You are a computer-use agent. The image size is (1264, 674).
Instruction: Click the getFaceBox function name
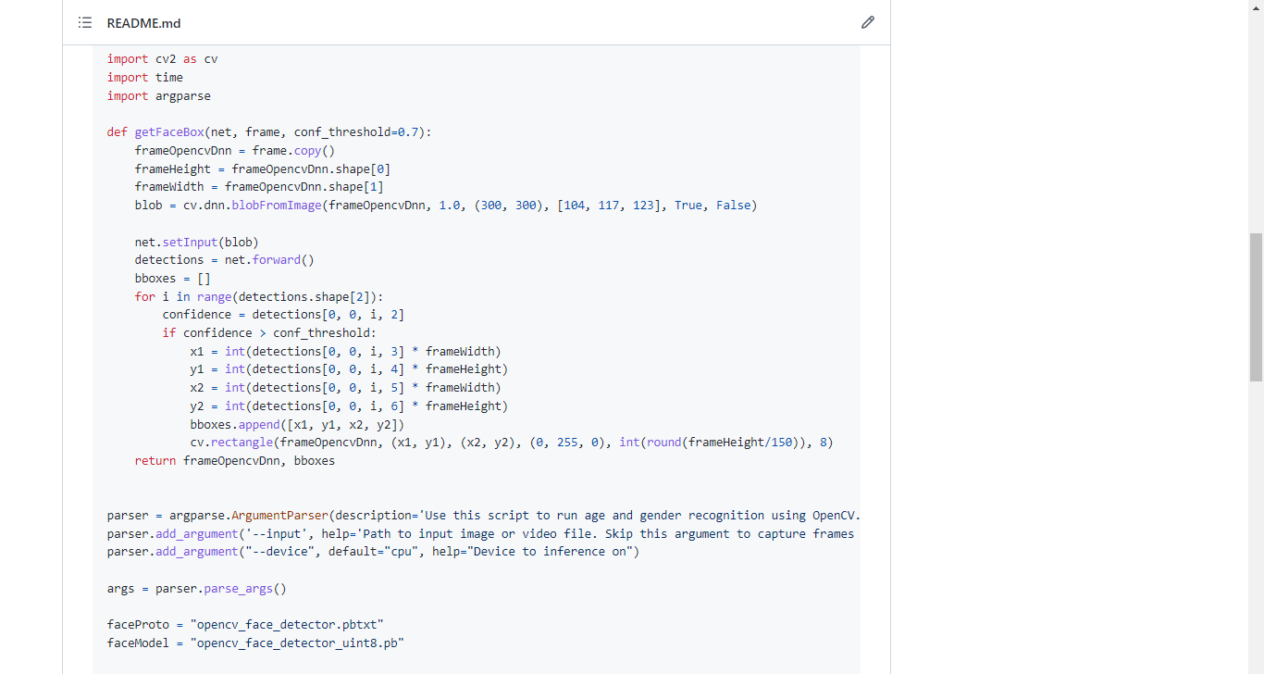[x=168, y=132]
